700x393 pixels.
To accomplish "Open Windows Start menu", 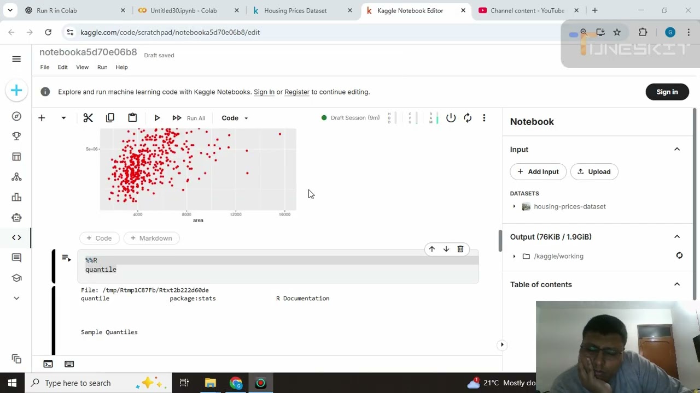I will 12,383.
